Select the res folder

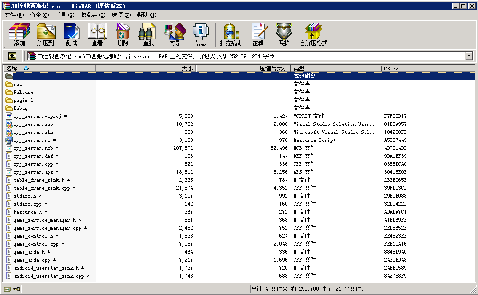[17, 85]
